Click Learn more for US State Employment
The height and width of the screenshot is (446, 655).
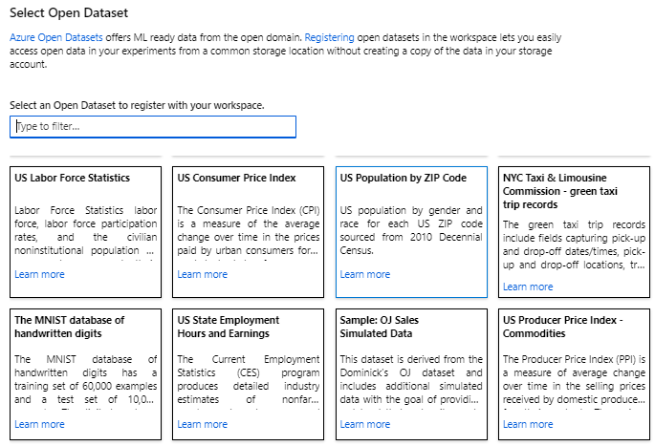(203, 424)
